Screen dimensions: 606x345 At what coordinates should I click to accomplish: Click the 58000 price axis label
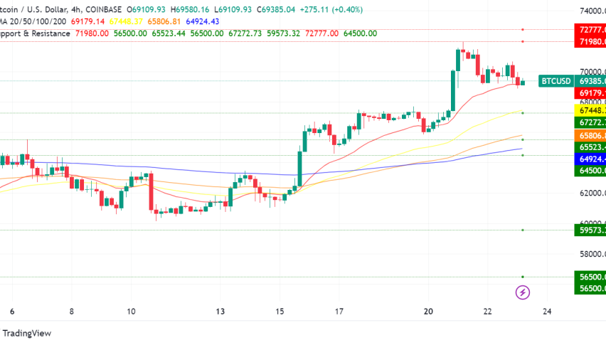click(592, 254)
